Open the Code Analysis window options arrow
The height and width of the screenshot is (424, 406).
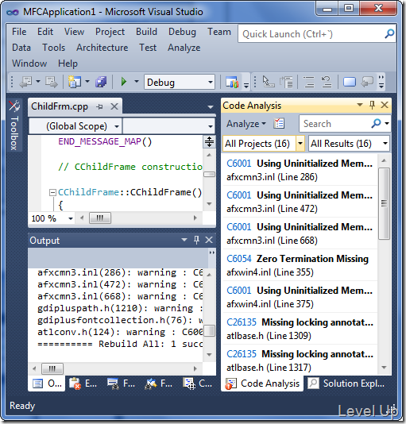(360, 105)
